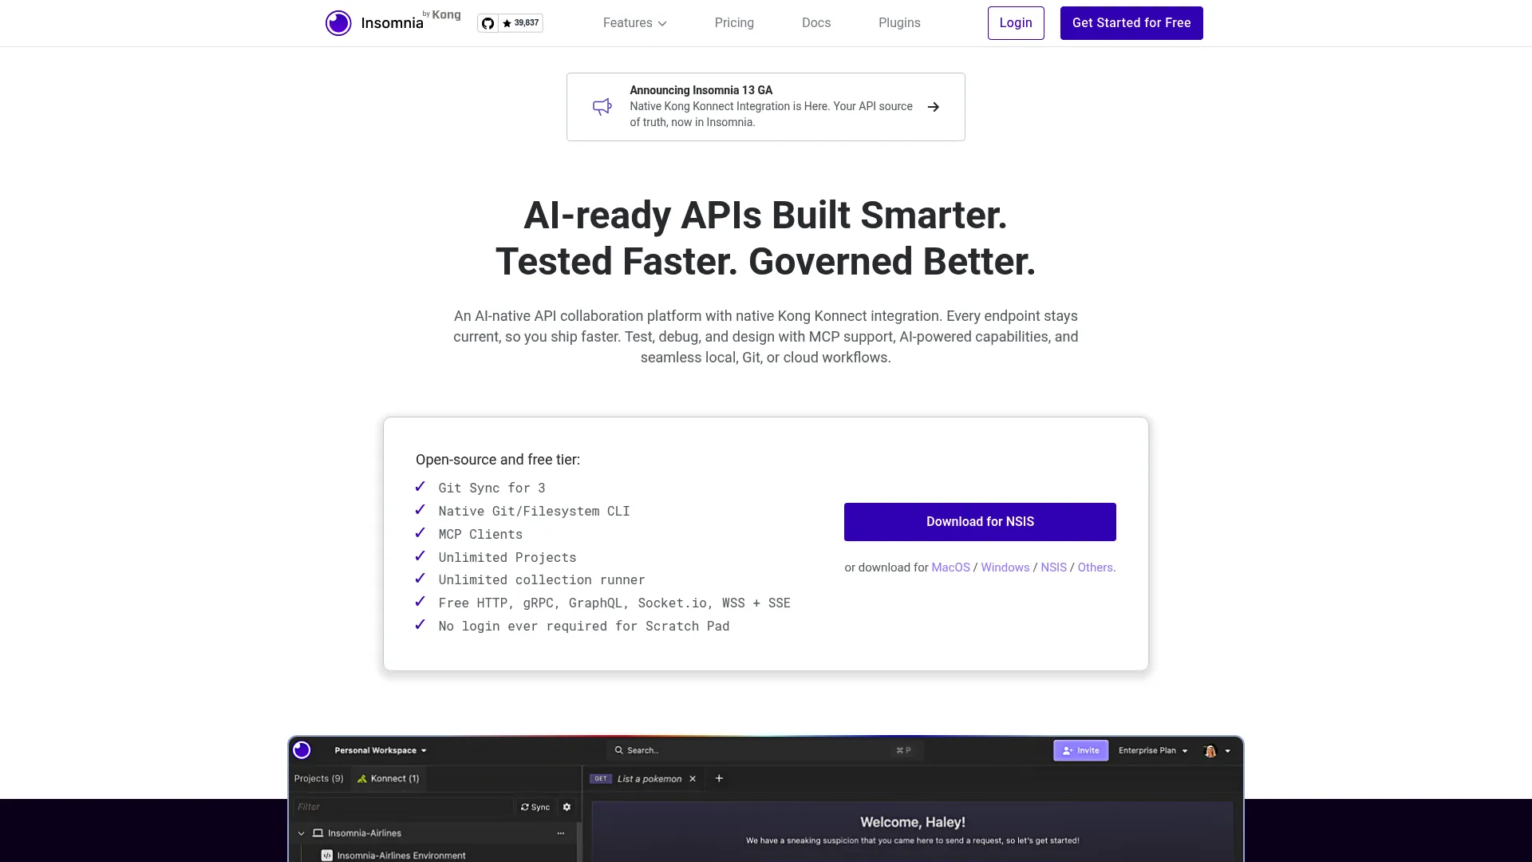
Task: Close the List a pokemon tab
Action: coord(693,779)
